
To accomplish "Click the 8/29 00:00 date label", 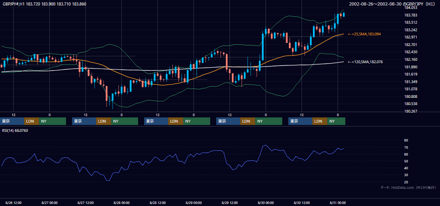I will pyautogui.click(x=193, y=203).
